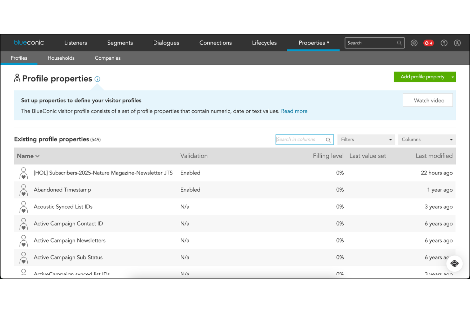Open the Active Campaign Newsletters property
Image resolution: width=470 pixels, height=313 pixels.
pos(70,240)
